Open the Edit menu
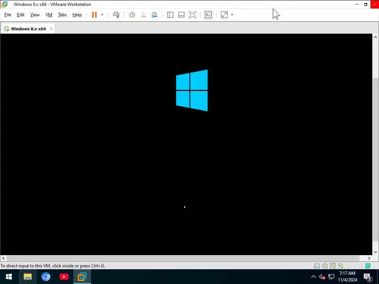Image resolution: width=379 pixels, height=284 pixels. (21, 15)
